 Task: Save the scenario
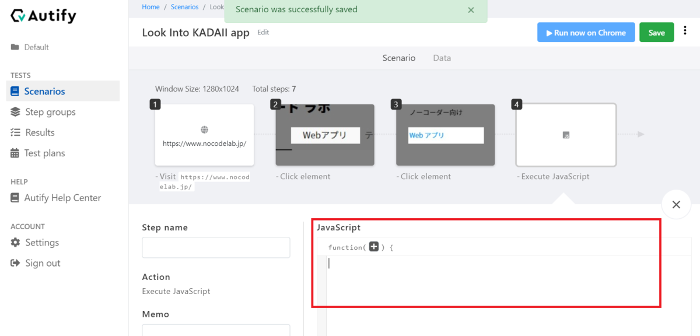point(656,33)
